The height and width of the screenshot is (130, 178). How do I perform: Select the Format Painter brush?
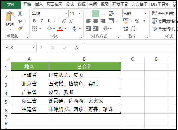20,29
